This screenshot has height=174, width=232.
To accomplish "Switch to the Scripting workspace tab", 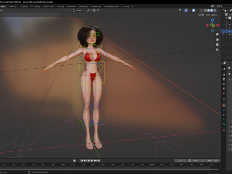I will 126,7.
